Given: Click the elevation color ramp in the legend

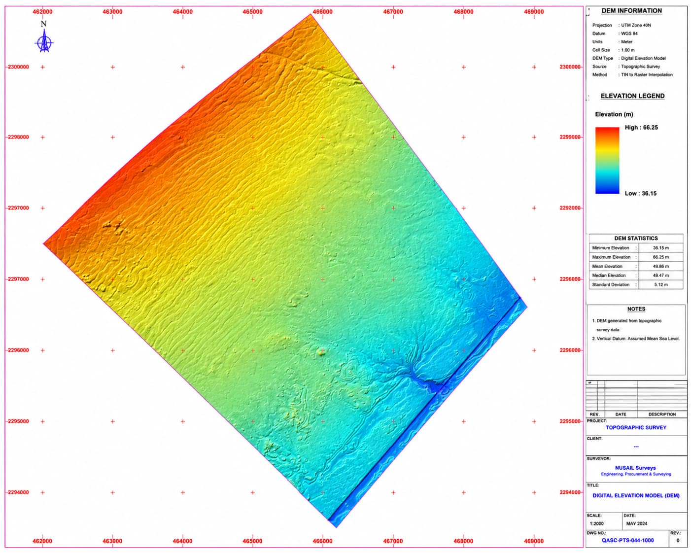Looking at the screenshot, I should pos(607,160).
